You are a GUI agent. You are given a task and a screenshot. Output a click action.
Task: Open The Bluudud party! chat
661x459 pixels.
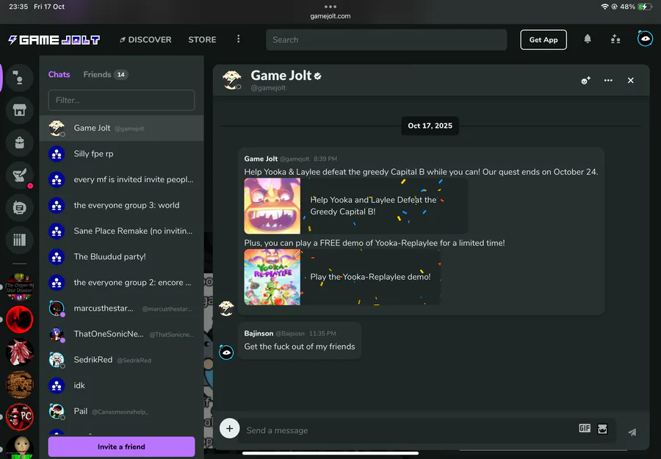[121, 257]
